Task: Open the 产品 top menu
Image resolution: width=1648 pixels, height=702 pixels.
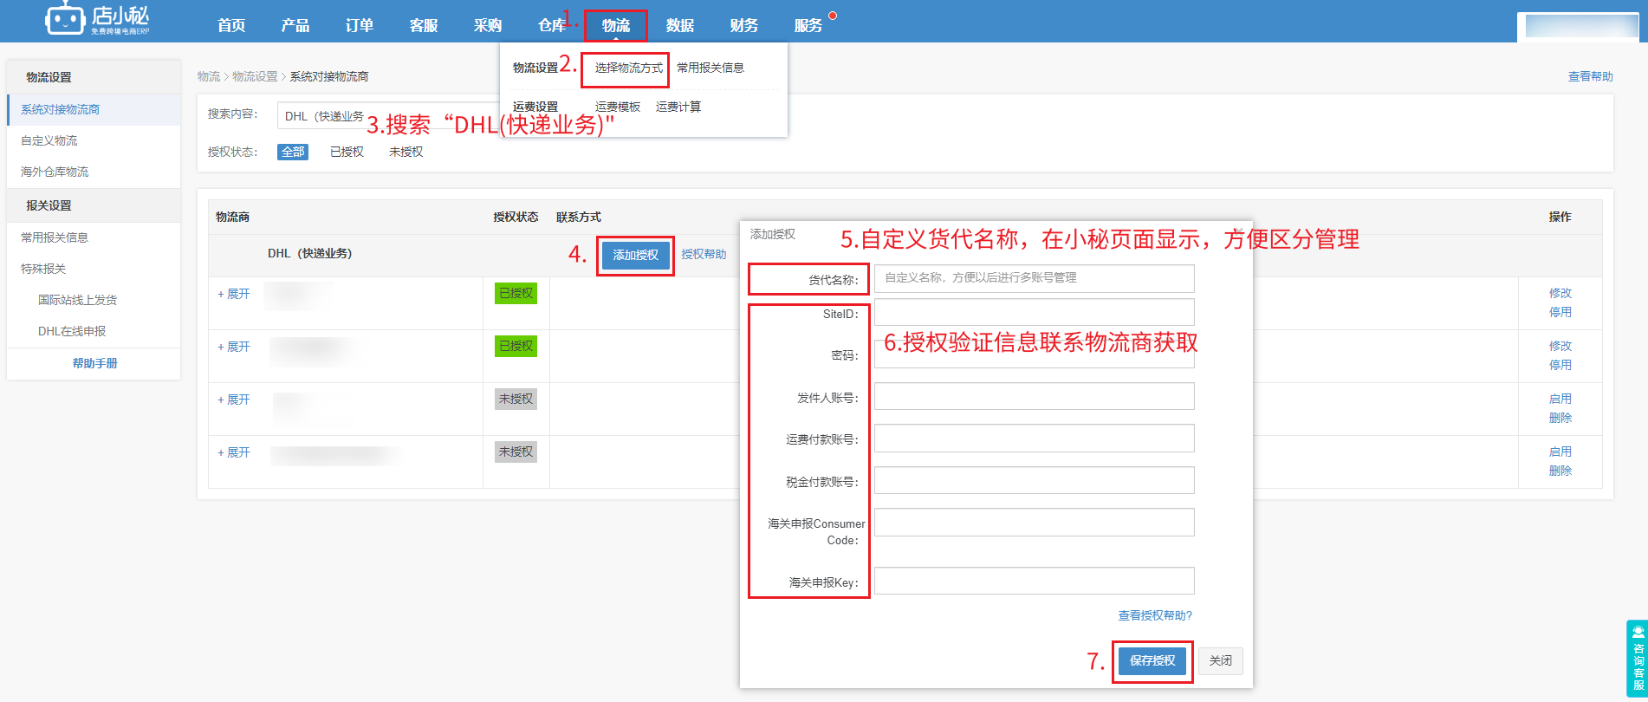Action: click(x=295, y=25)
